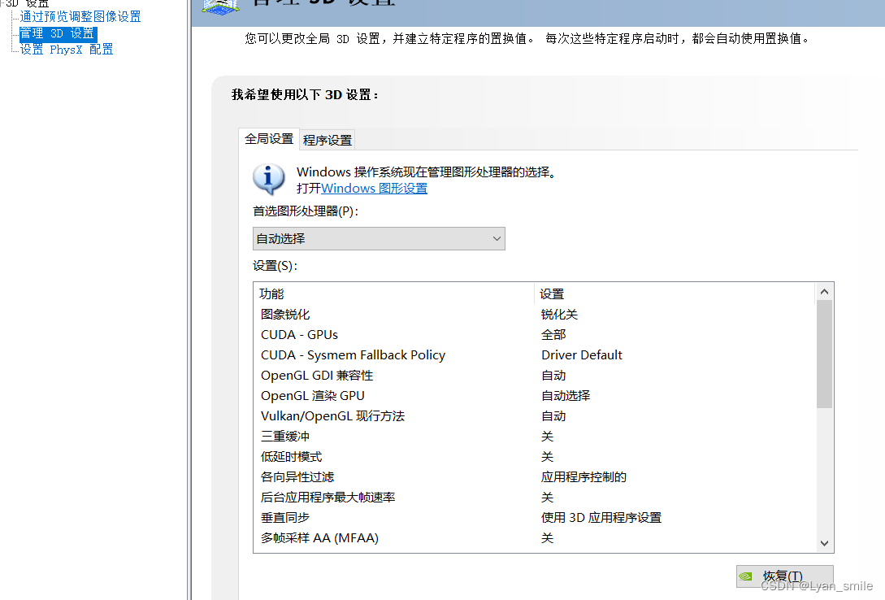885x600 pixels.
Task: Select the 图象锐化 row
Action: (535, 315)
